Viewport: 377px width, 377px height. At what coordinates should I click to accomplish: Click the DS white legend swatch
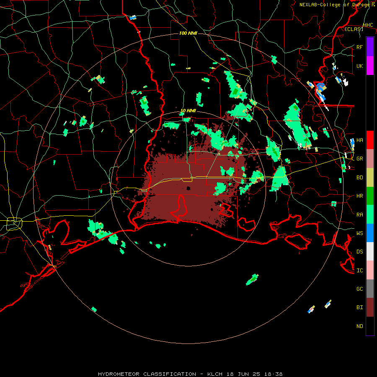pos(370,251)
